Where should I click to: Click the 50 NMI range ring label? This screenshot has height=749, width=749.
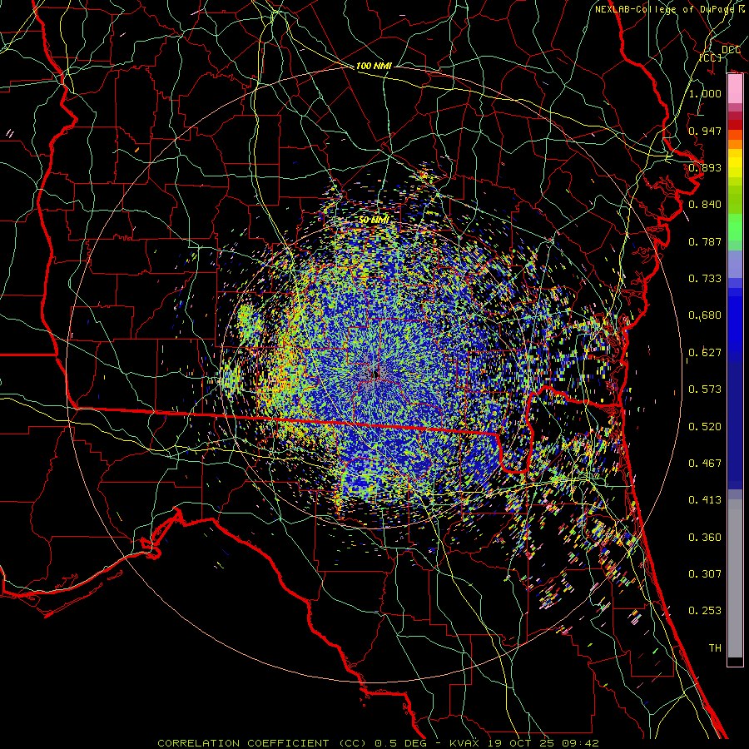[374, 221]
